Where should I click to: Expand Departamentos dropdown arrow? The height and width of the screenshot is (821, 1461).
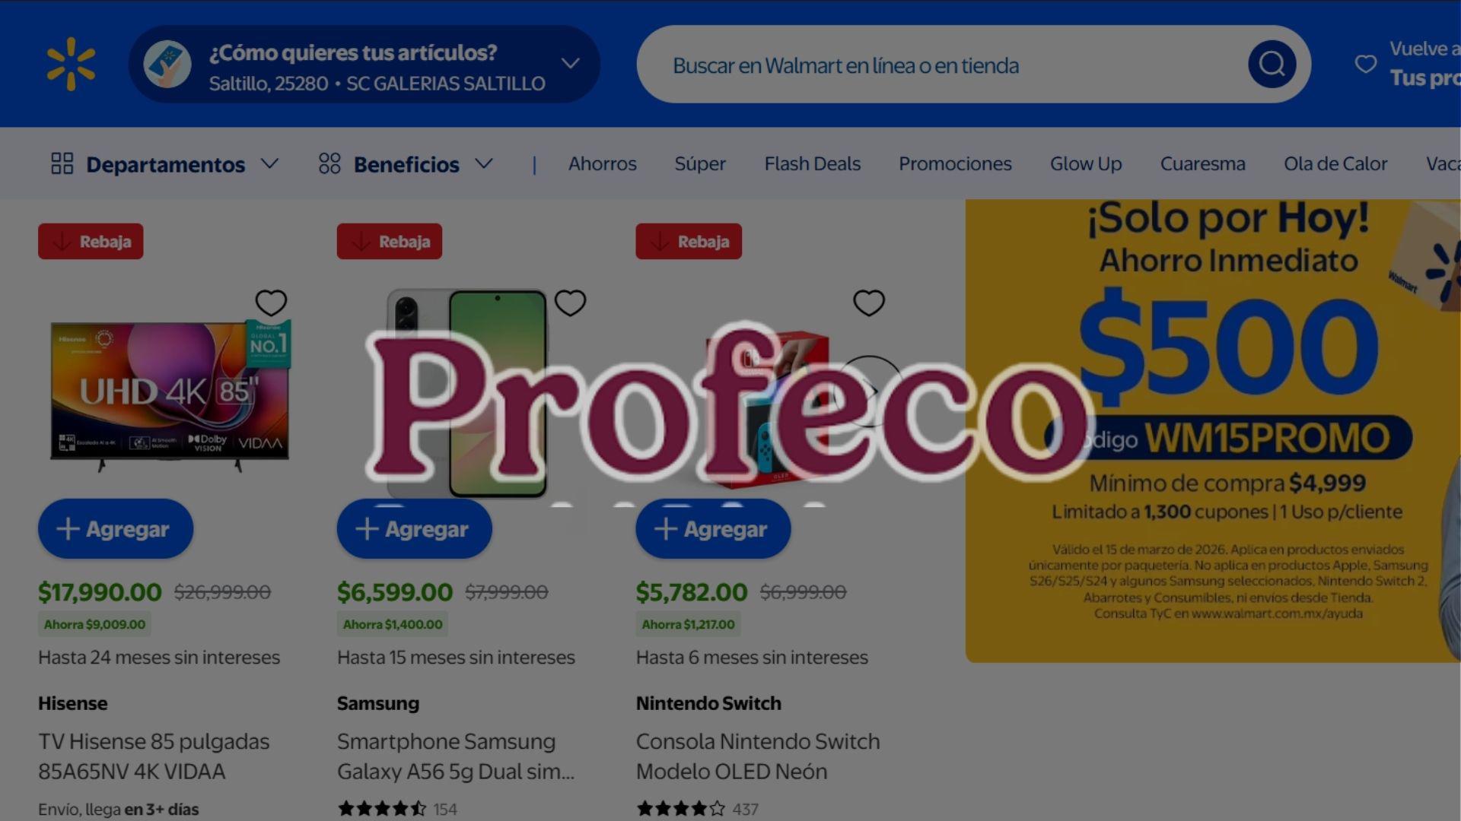point(269,163)
